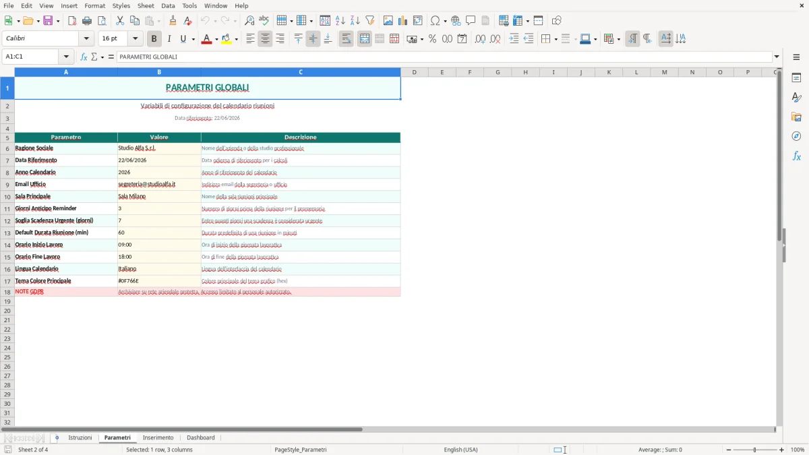This screenshot has height=455, width=809.
Task: Open the Sheet menu
Action: [146, 5]
